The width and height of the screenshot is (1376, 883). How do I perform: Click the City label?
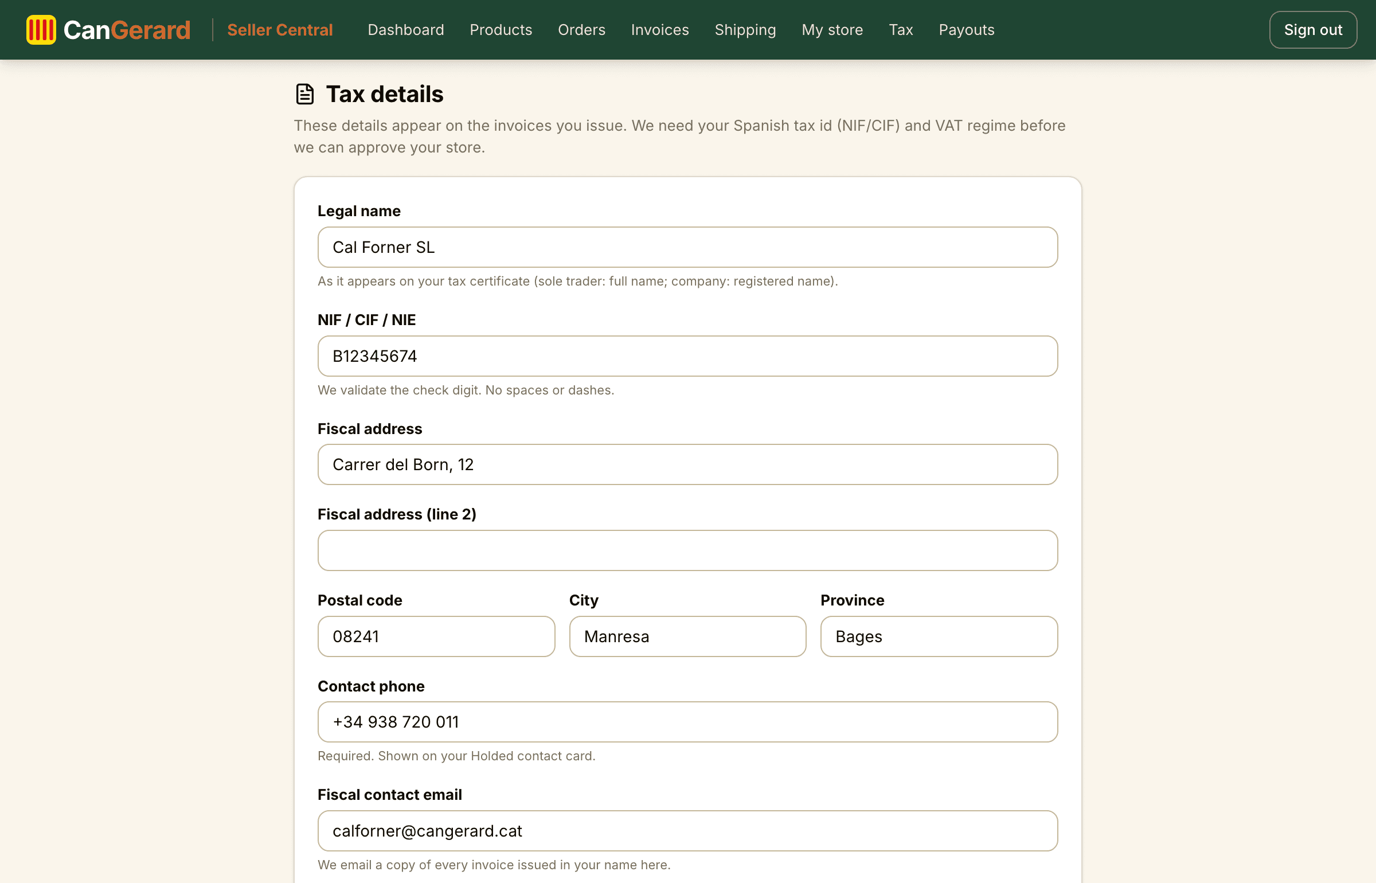(x=584, y=600)
